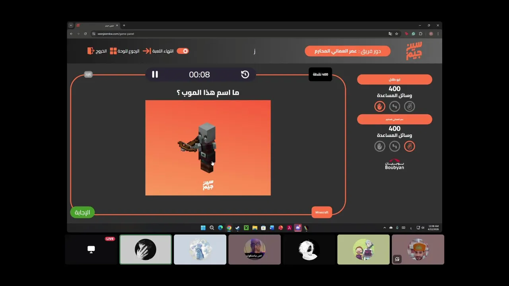509x286 pixels.
Task: Use second team's swap-arrows lifeline
Action: coord(394,146)
